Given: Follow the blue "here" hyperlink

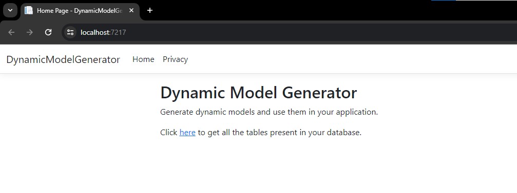Looking at the screenshot, I should point(187,133).
